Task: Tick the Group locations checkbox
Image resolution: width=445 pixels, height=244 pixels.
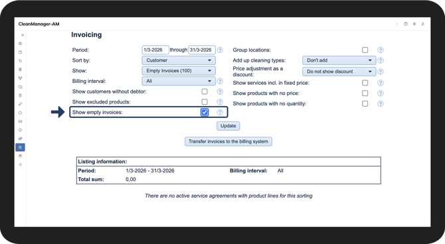Action: coord(365,50)
